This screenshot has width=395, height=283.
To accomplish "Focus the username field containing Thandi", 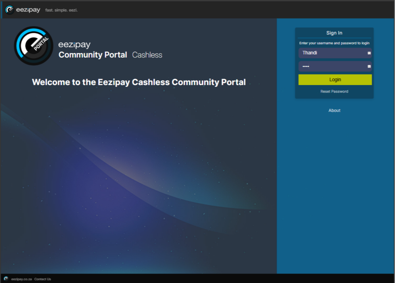I will pos(335,53).
